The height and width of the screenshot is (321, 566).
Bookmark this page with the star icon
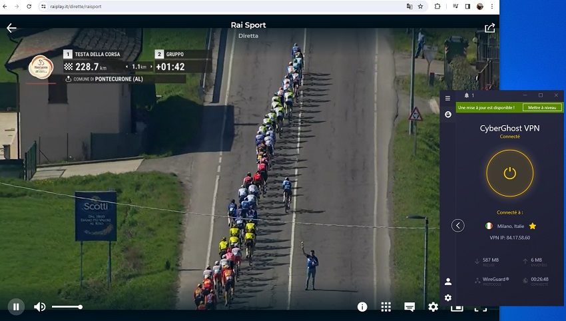tap(421, 6)
